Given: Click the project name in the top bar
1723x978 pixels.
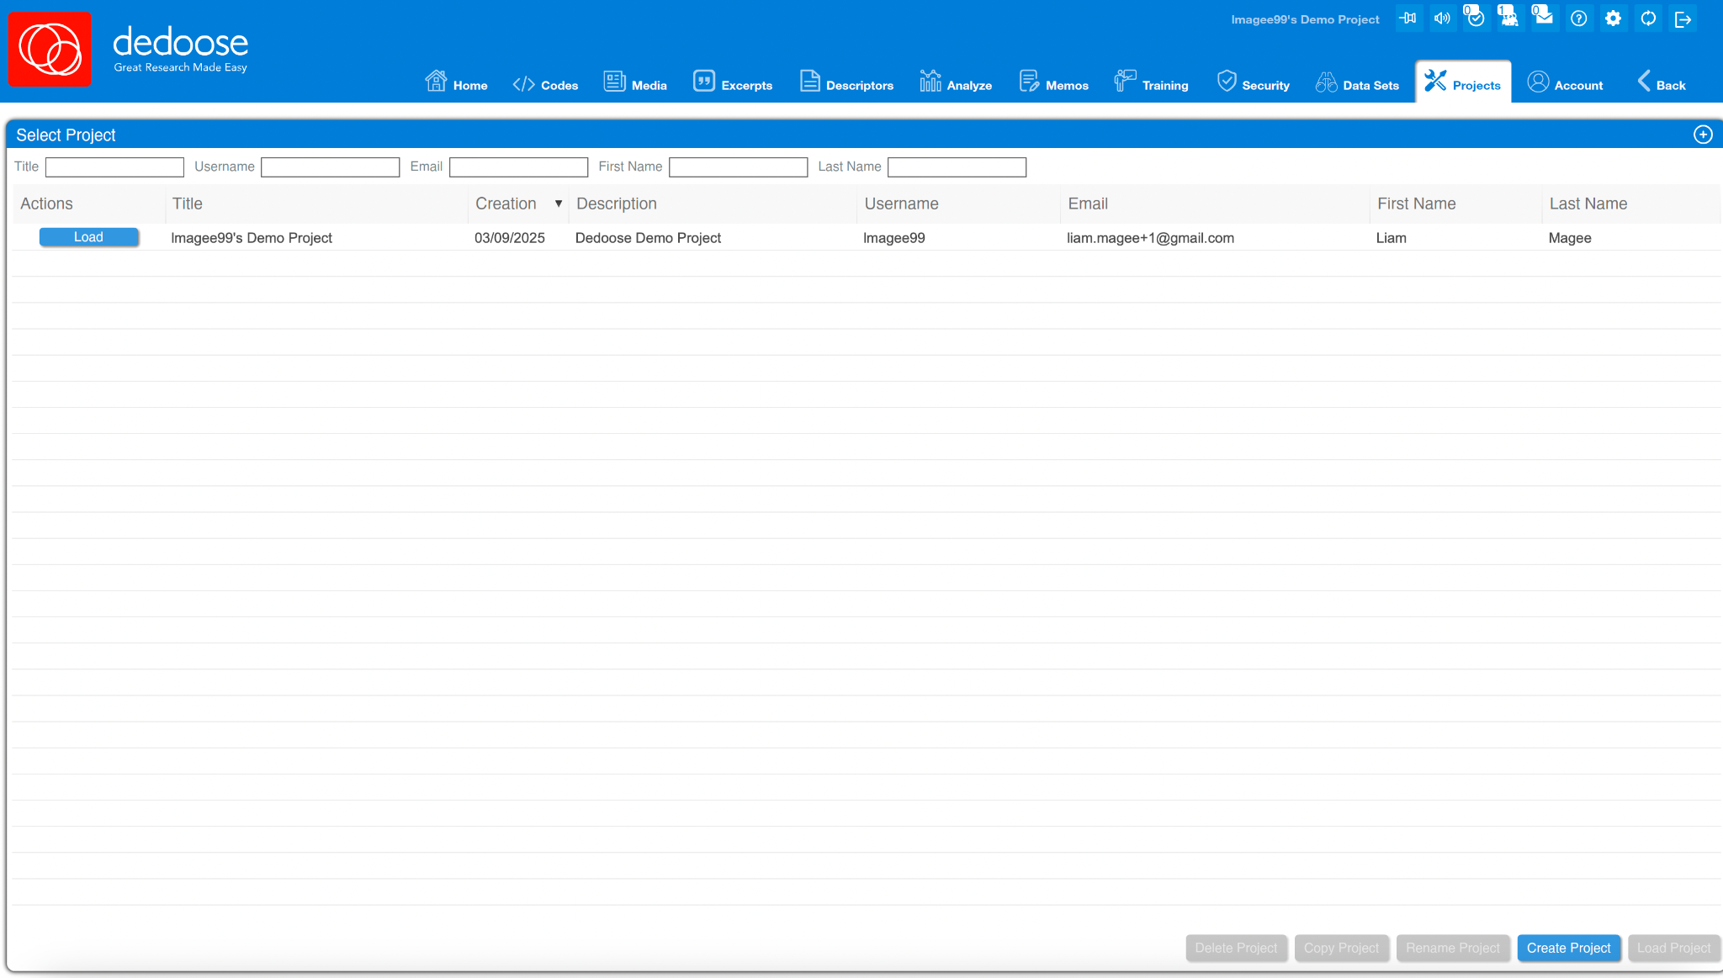Looking at the screenshot, I should pos(1305,19).
